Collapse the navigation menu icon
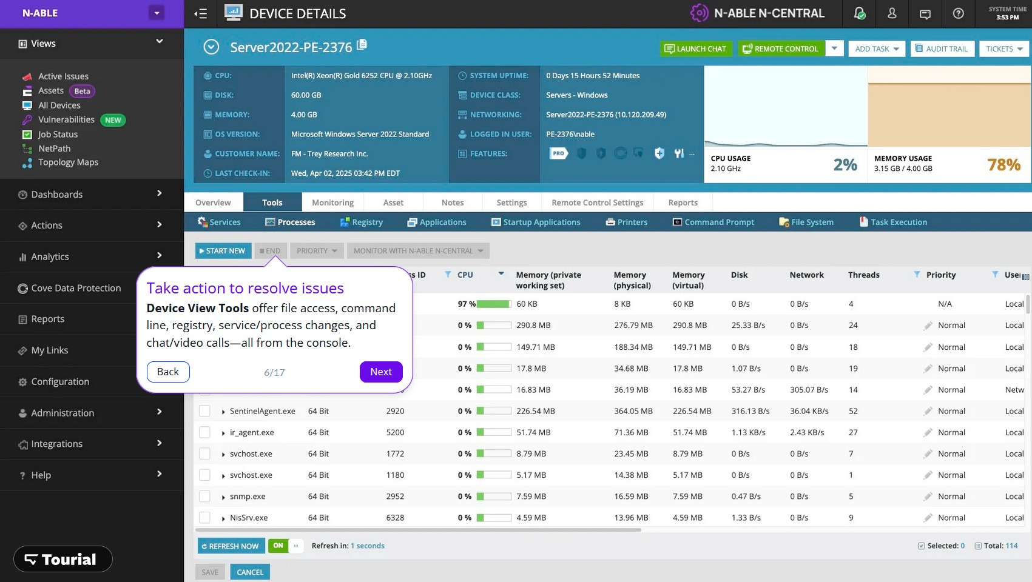The width and height of the screenshot is (1032, 582). (x=201, y=13)
